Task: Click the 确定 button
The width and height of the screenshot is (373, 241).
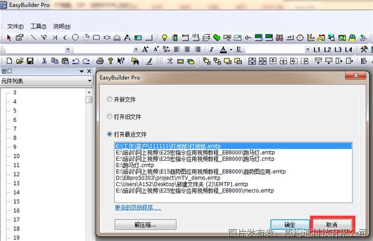Action: tap(290, 225)
